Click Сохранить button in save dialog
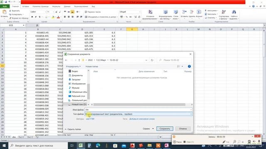This screenshot has width=266, height=149. (165, 129)
